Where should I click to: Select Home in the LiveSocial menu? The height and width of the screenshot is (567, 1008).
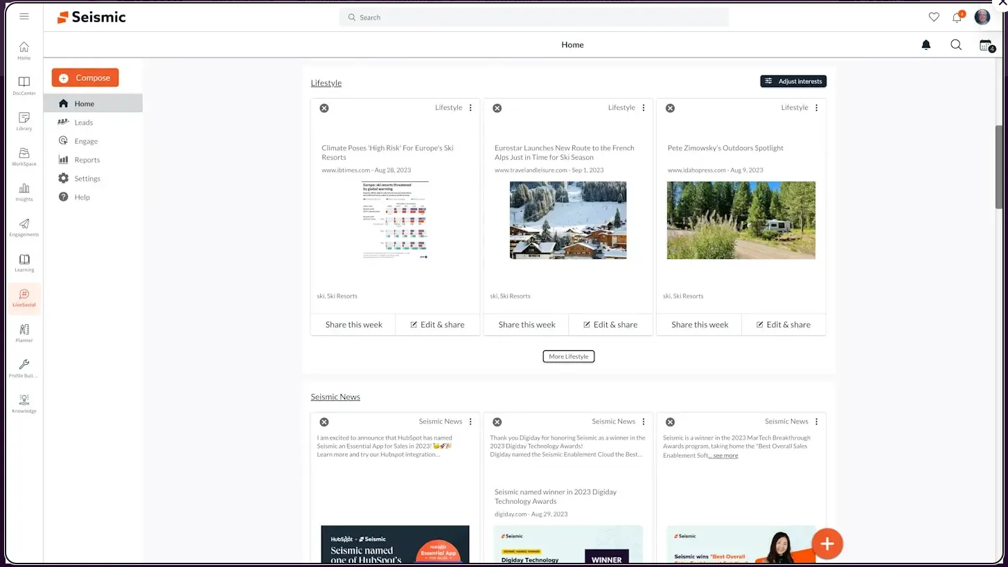pyautogui.click(x=93, y=103)
